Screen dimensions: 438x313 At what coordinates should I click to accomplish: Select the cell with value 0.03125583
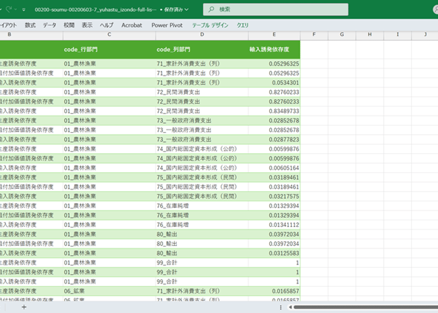tap(274, 253)
